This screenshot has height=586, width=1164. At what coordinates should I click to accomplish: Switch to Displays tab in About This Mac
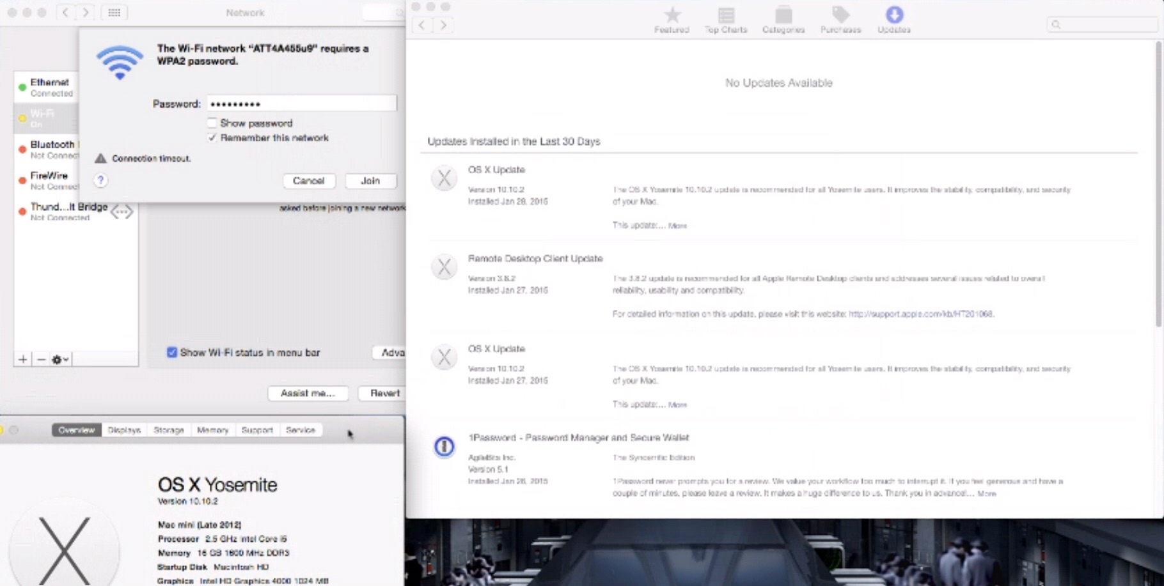click(124, 430)
